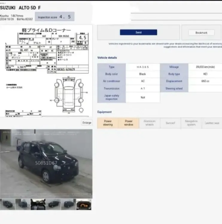222x224 pixels.
Task: Select second thumbnail of car rear
Action: point(23,204)
